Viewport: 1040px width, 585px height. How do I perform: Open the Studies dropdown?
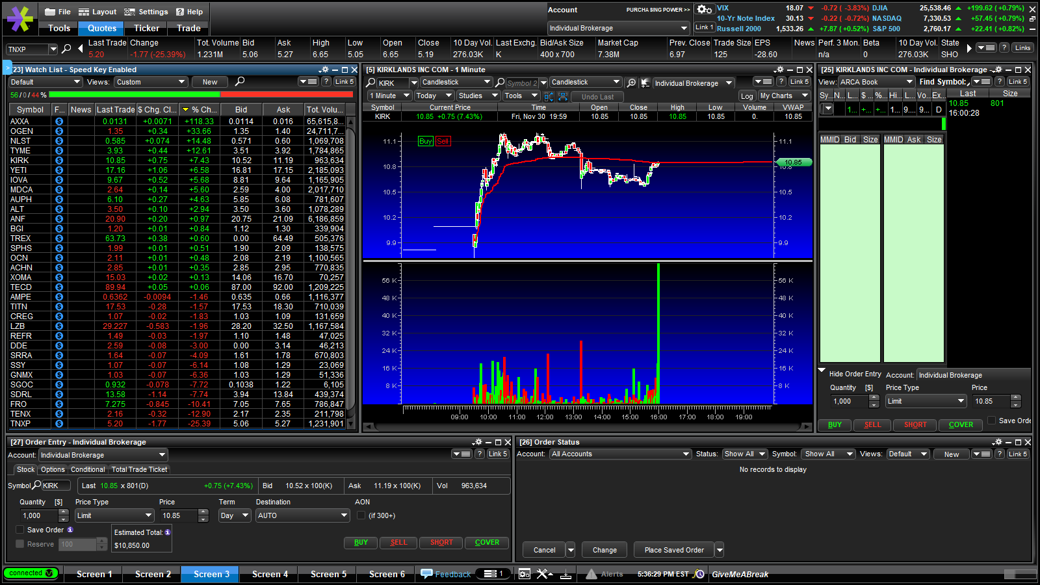pyautogui.click(x=478, y=96)
